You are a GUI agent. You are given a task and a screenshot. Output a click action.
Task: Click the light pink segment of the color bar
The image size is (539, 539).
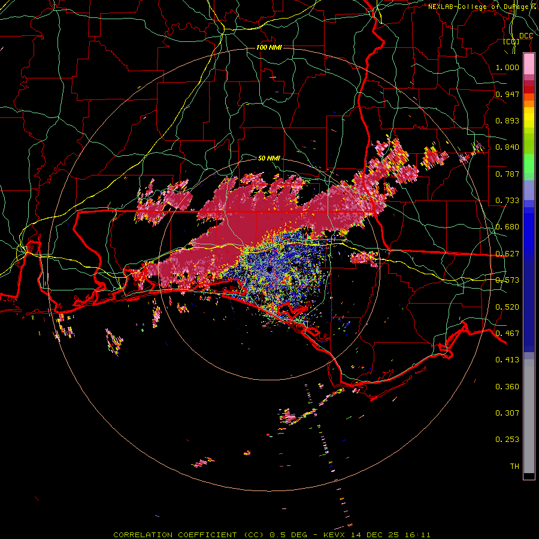pos(529,64)
